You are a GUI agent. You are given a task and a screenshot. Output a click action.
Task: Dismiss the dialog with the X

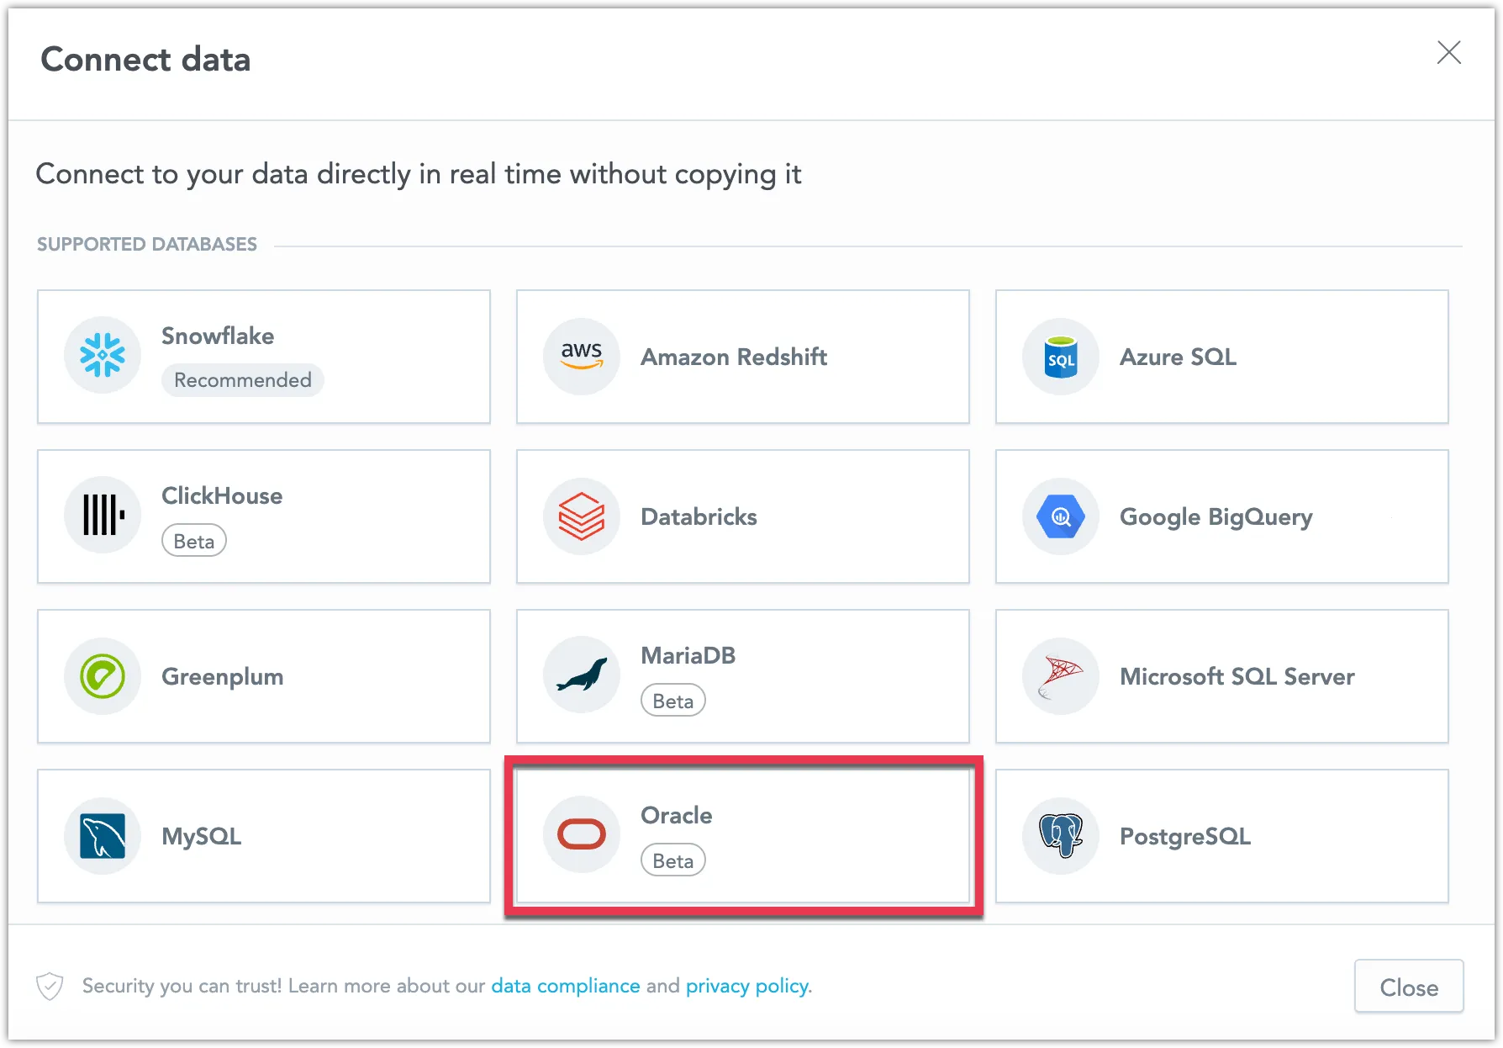tap(1449, 53)
